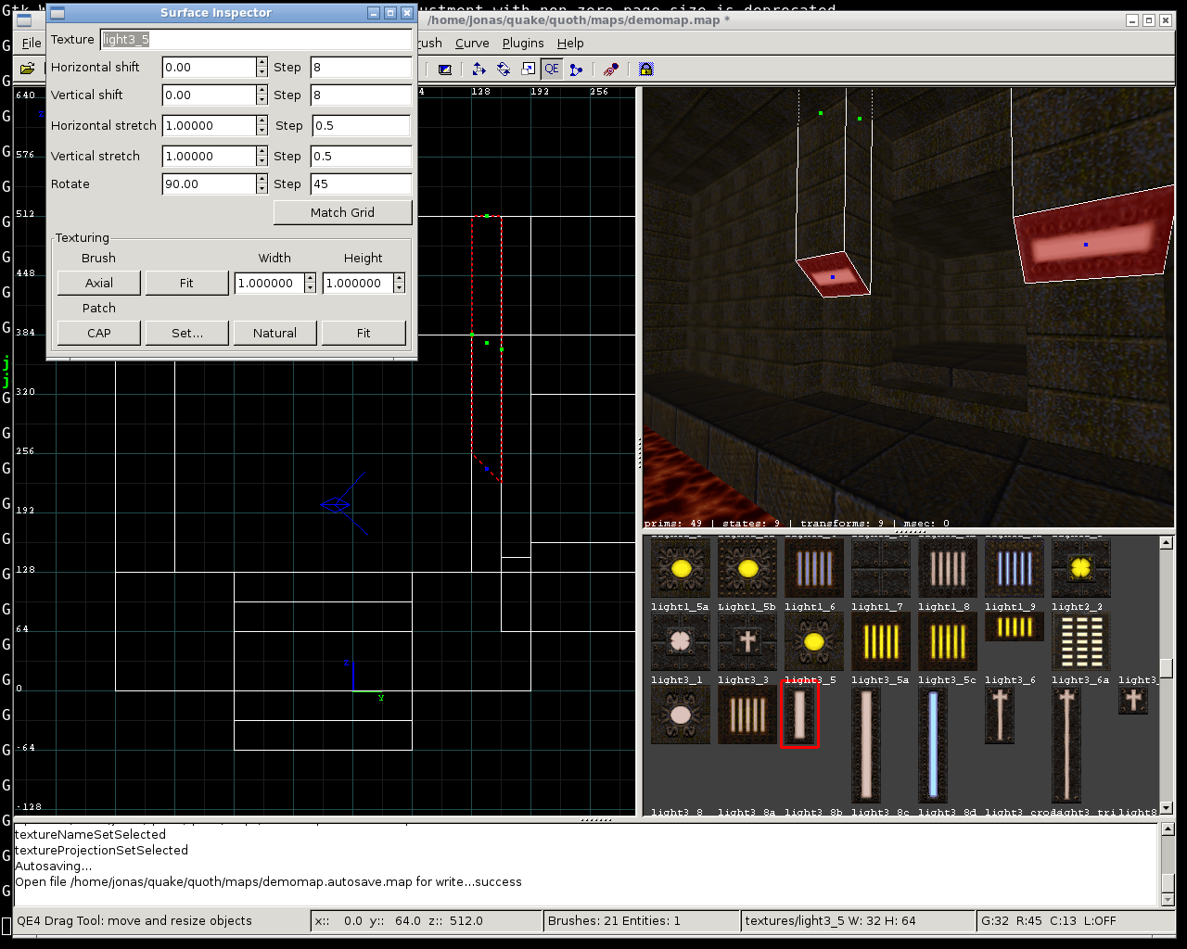Increase Horizontal stretch with up arrow
The width and height of the screenshot is (1187, 949).
(263, 120)
